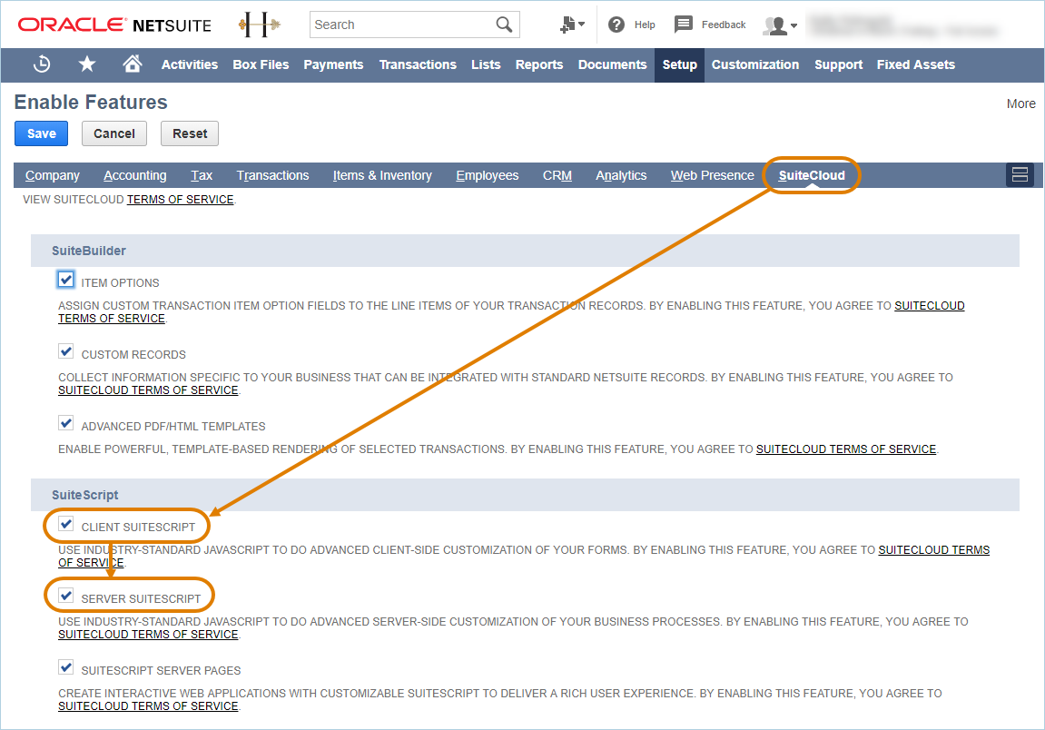Screen dimensions: 1045x730
Task: Open the Recent Records clock icon
Action: 42,64
